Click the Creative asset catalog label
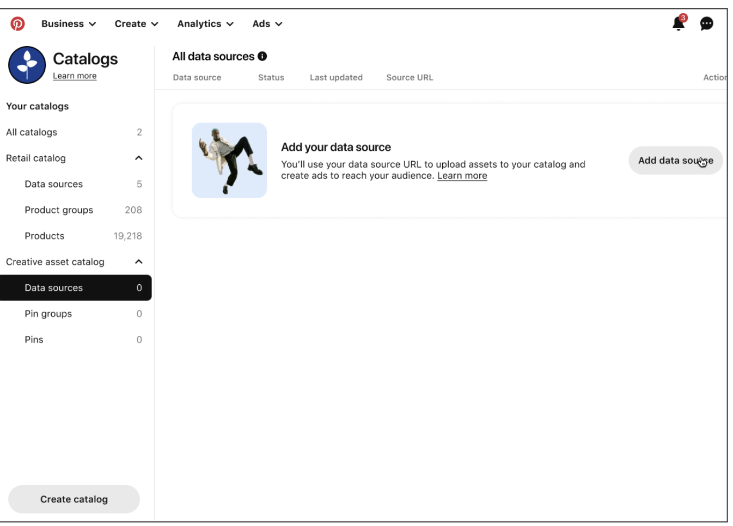 (55, 262)
